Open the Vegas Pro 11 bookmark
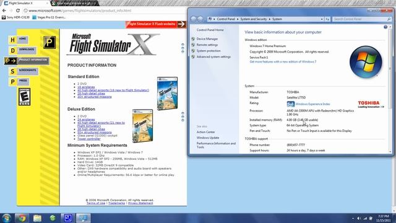 coord(49,17)
